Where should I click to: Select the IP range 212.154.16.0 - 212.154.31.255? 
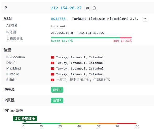point(78,33)
